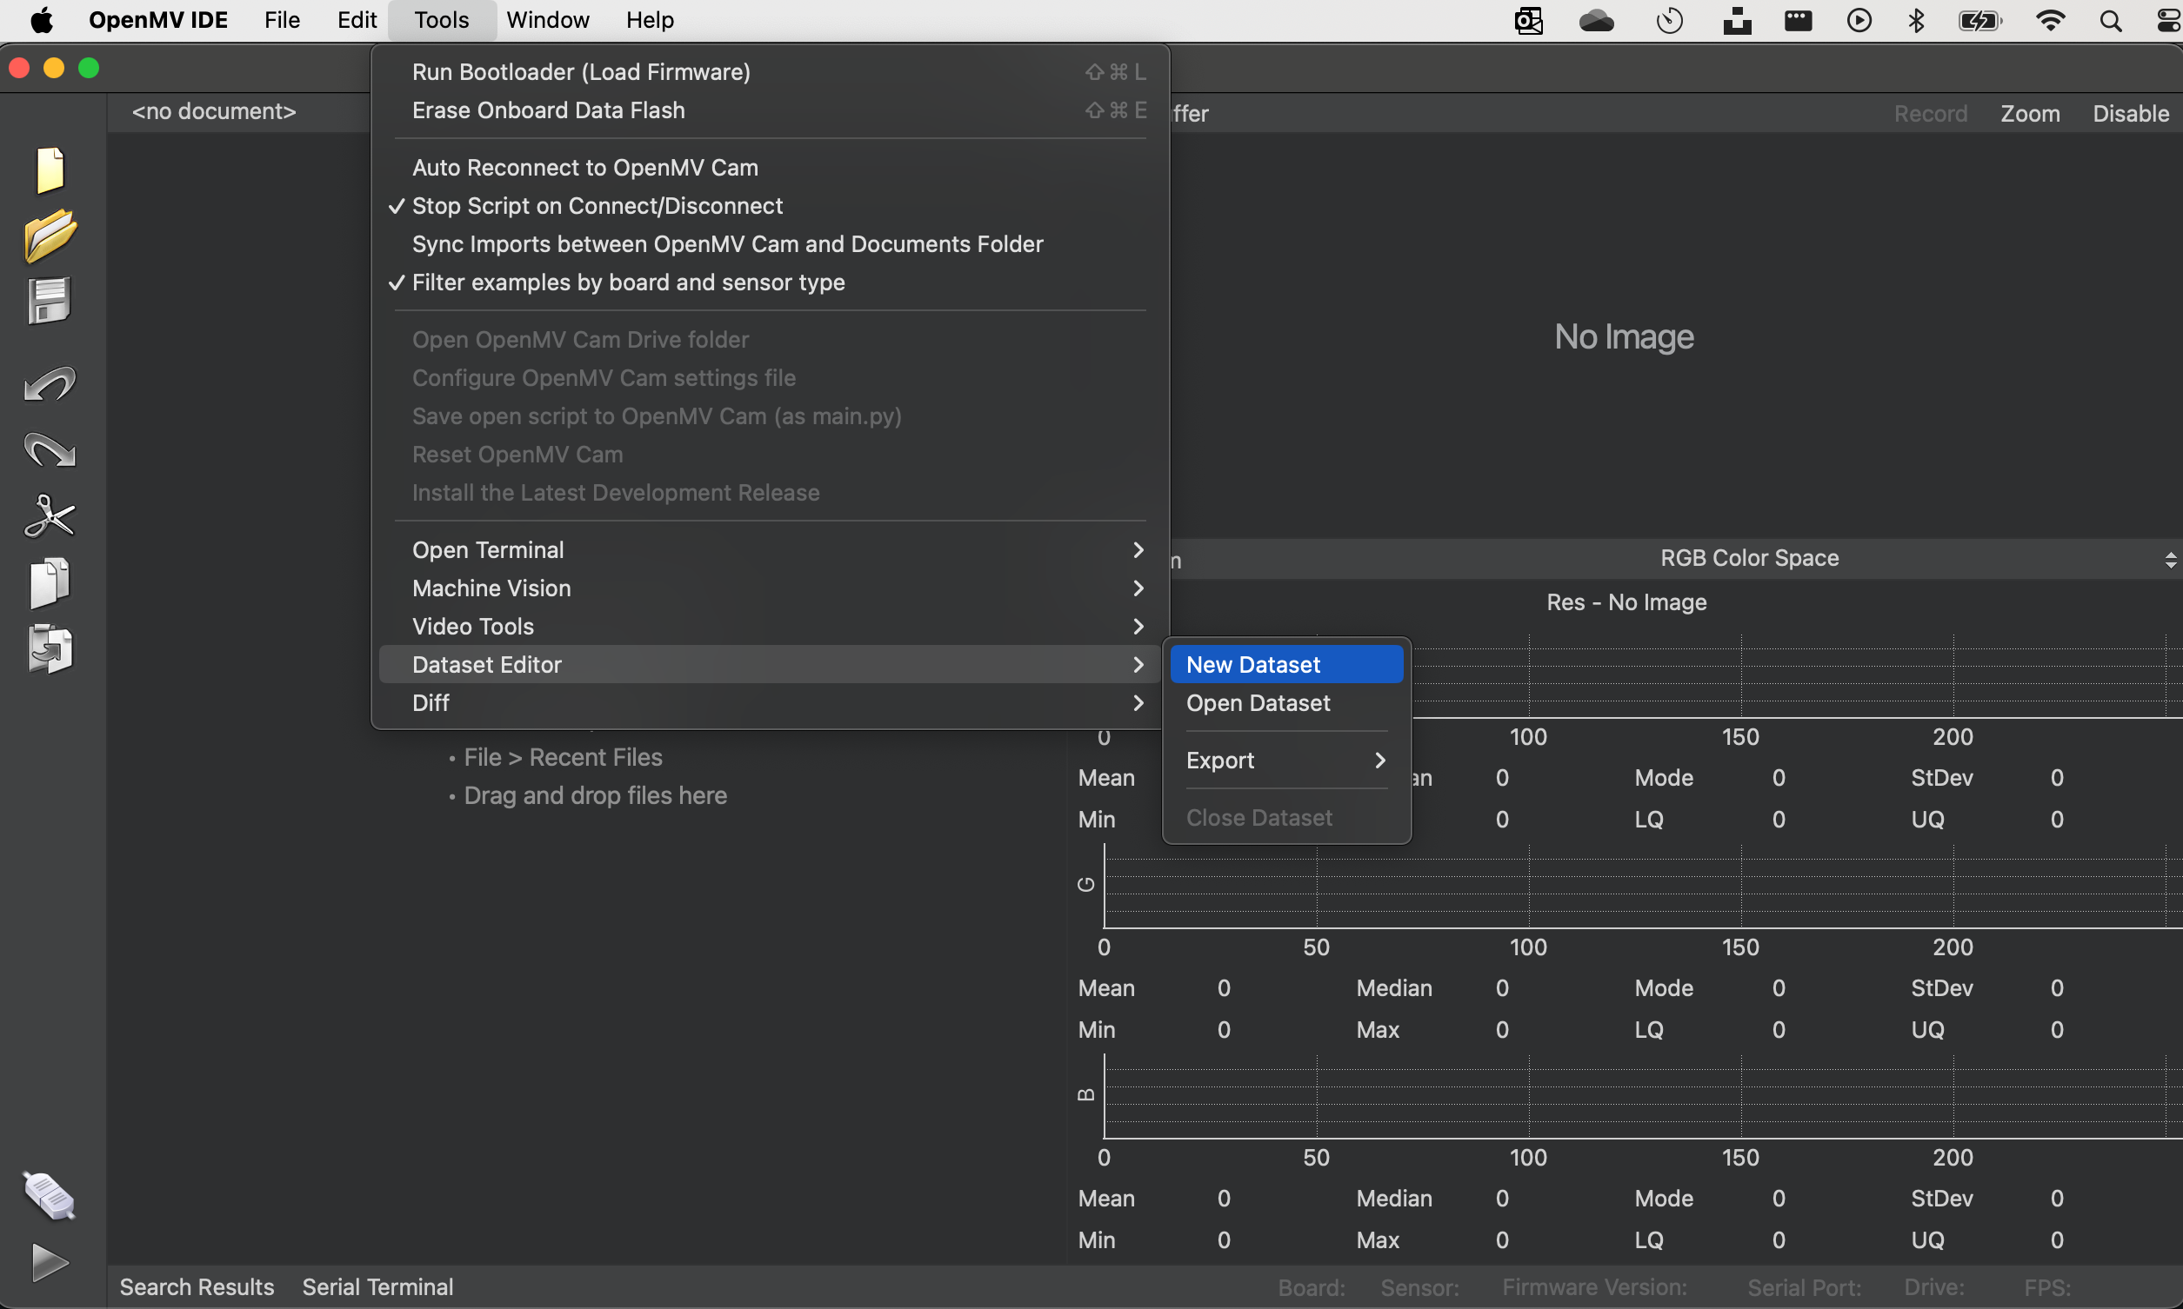Click the Bluetooth icon in menu bar
This screenshot has width=2183, height=1309.
tap(1916, 20)
